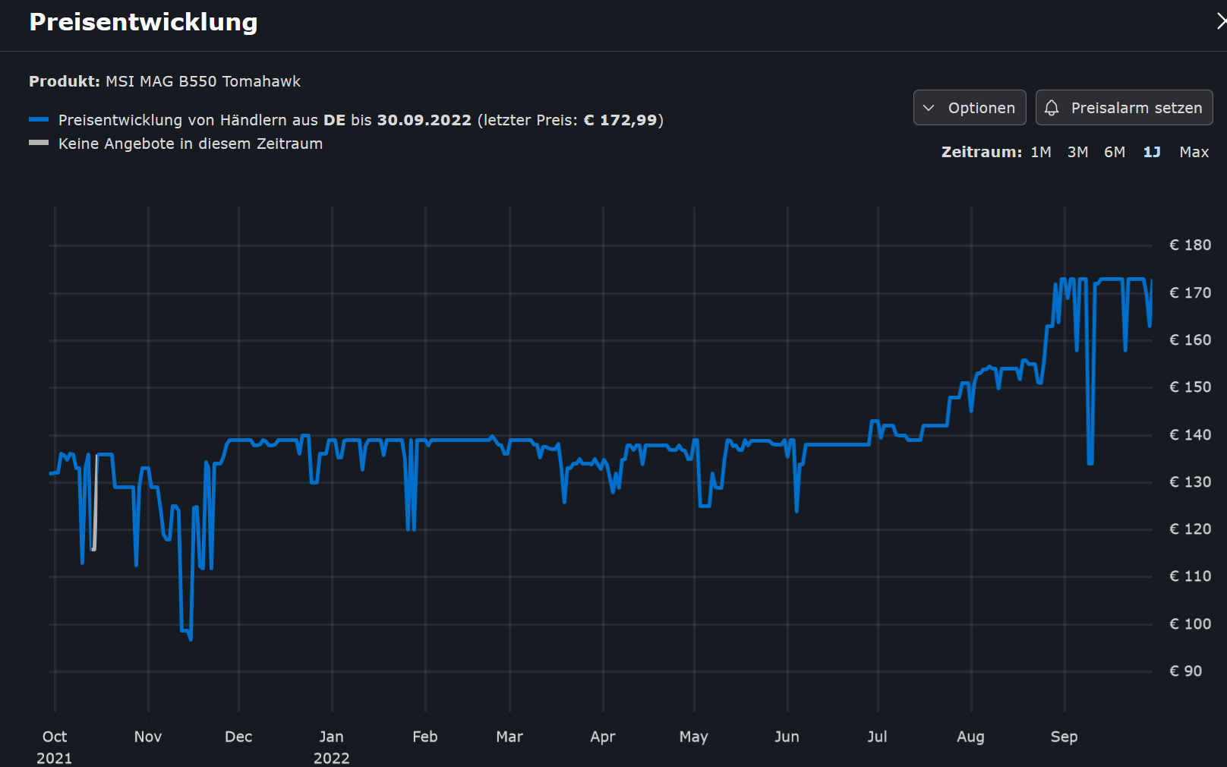Image resolution: width=1227 pixels, height=767 pixels.
Task: Click the 'May' month axis label
Action: coord(694,737)
